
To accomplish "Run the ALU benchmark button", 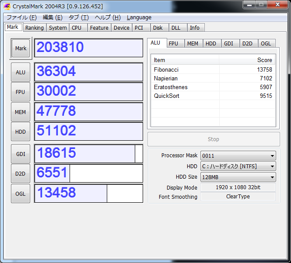I will 21,72.
